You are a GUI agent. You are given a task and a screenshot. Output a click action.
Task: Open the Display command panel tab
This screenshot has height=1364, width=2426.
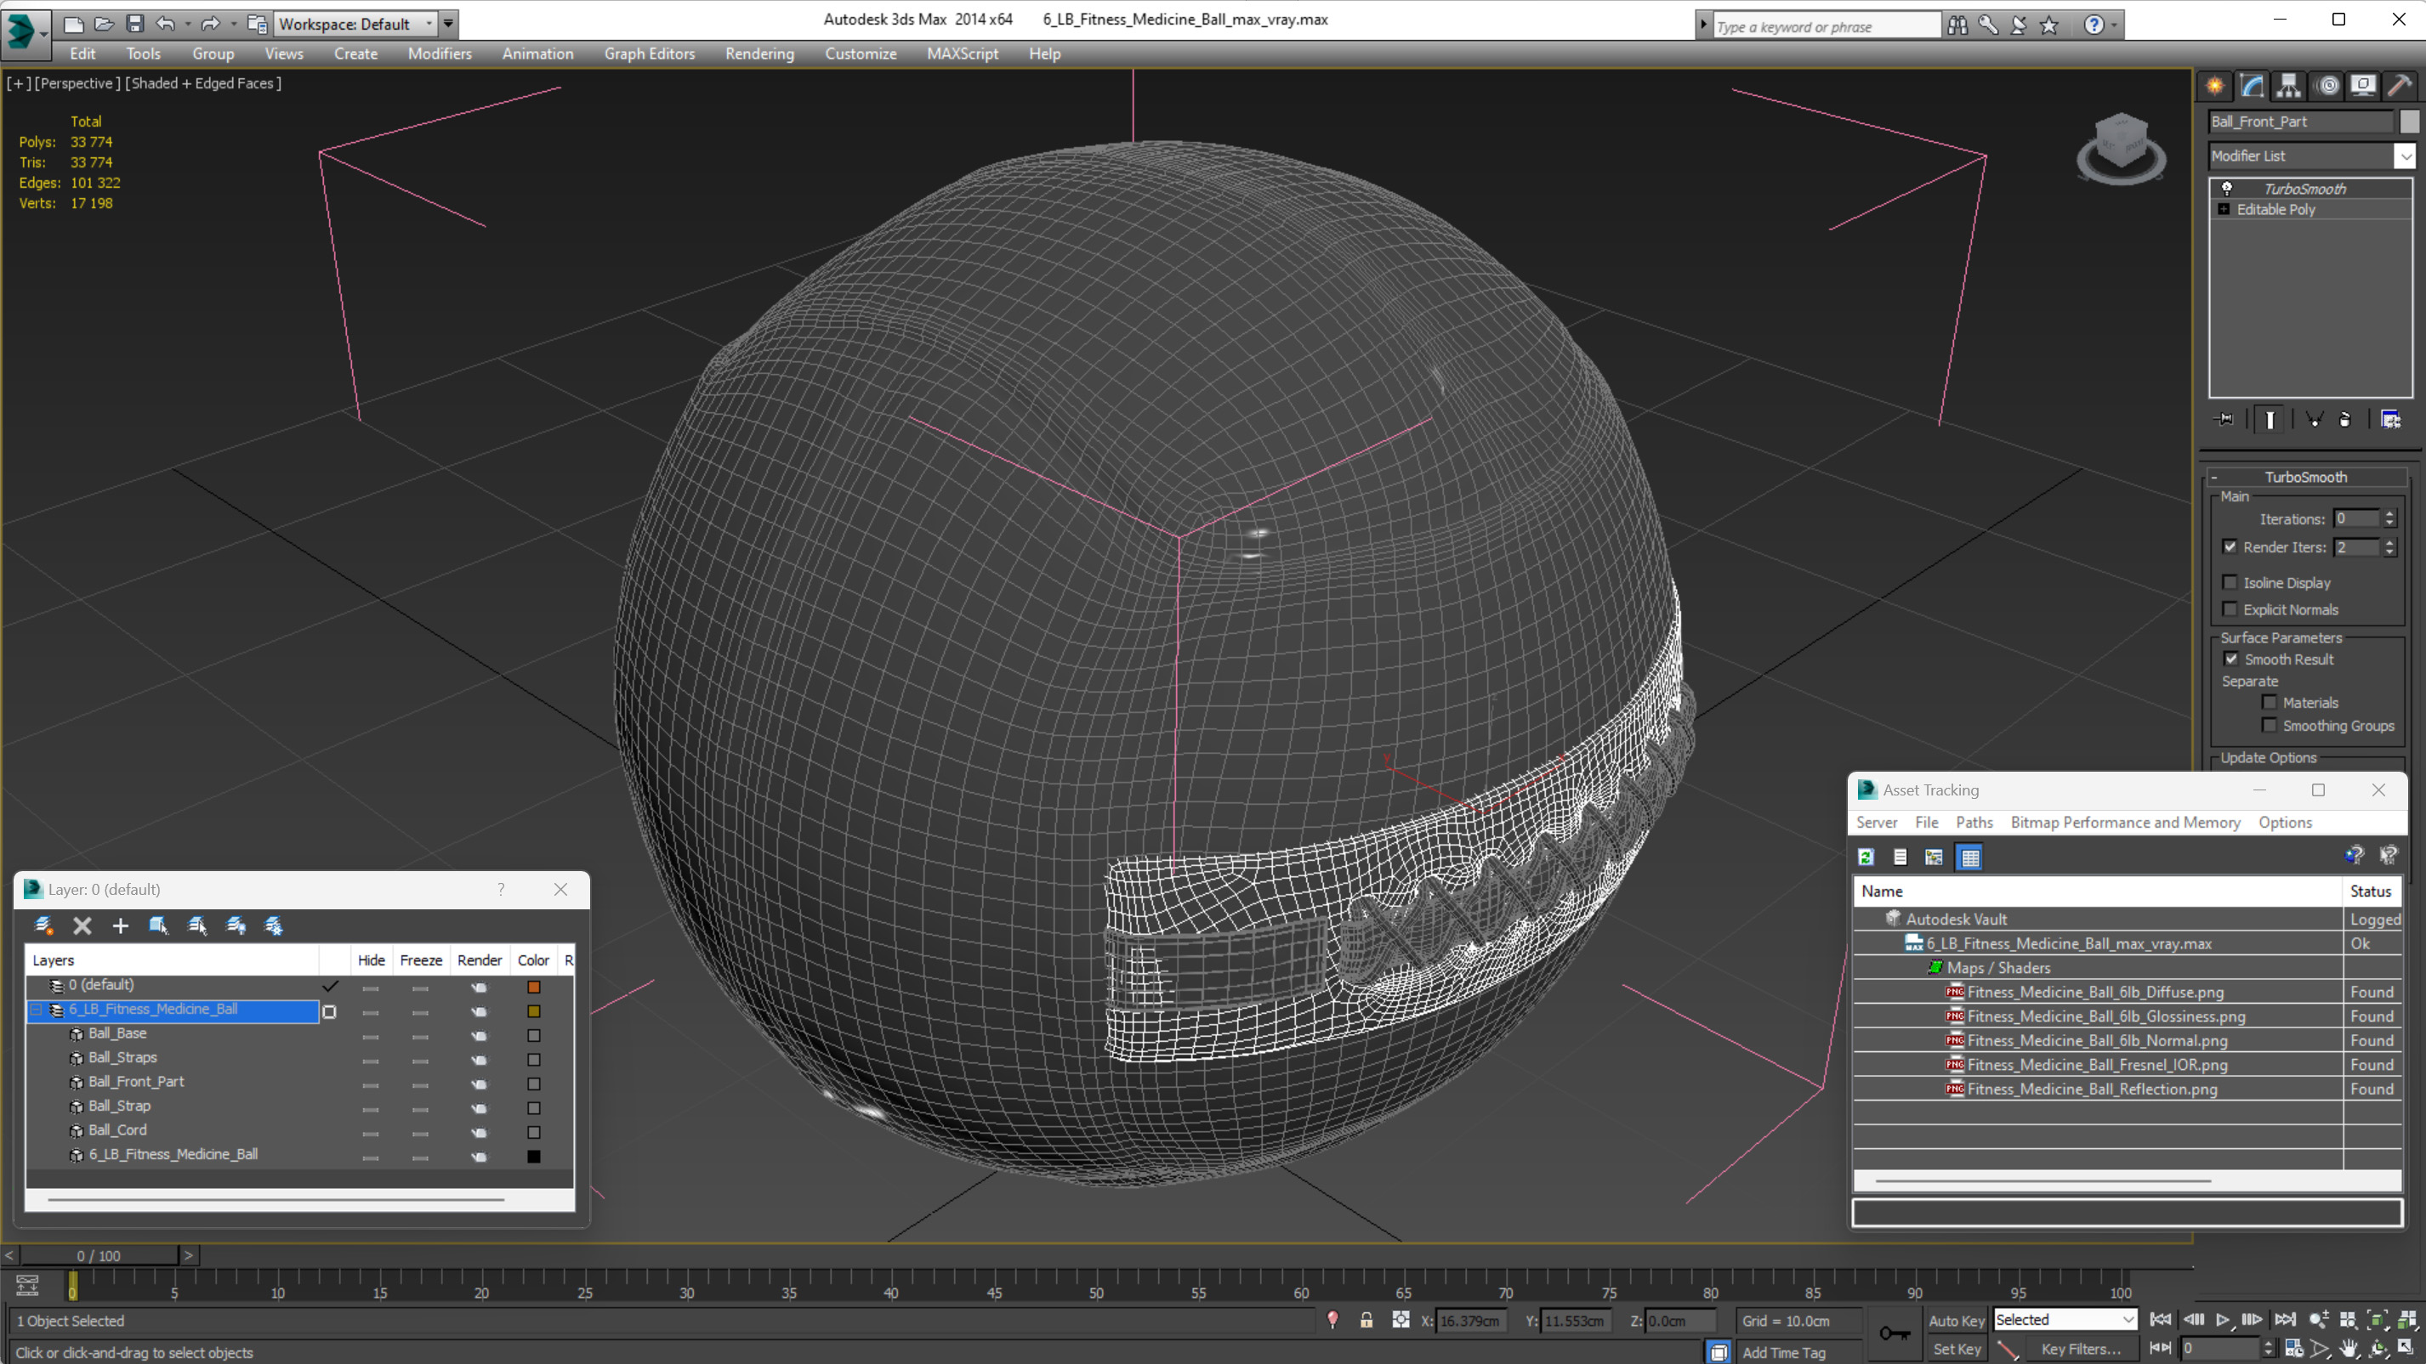2363,86
